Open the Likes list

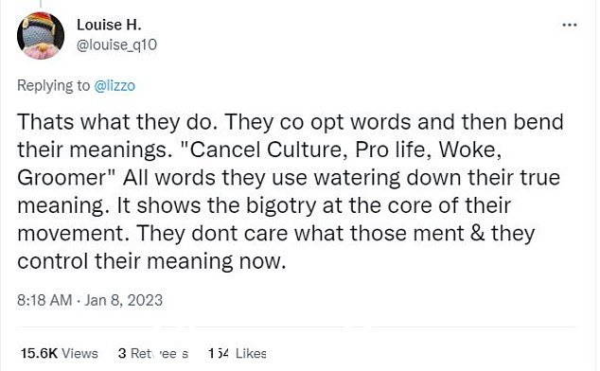click(238, 353)
